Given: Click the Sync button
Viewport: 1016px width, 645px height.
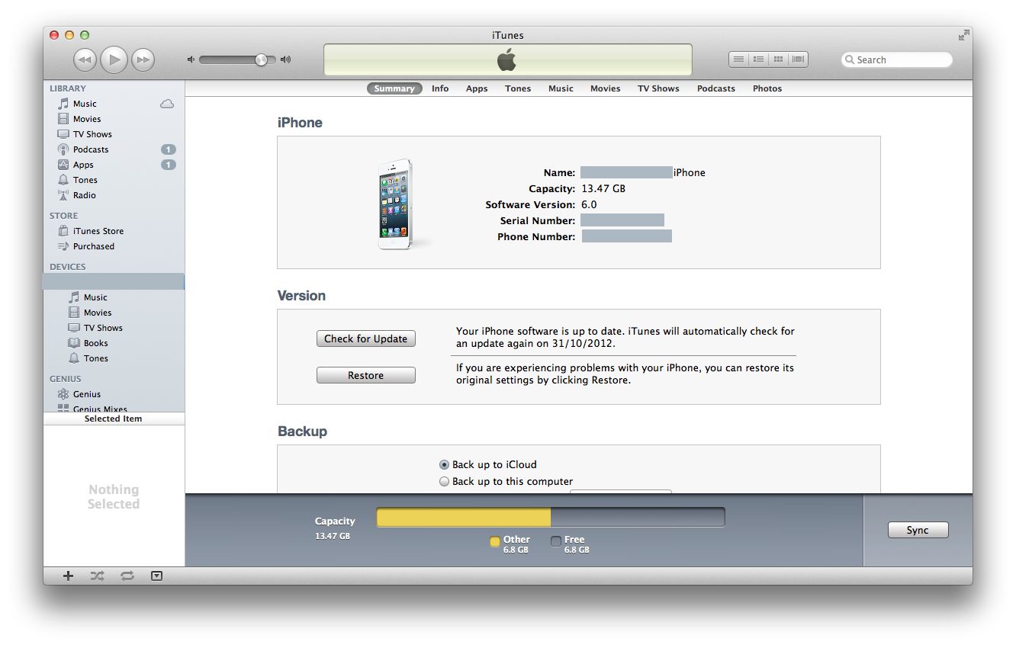Looking at the screenshot, I should 918,530.
